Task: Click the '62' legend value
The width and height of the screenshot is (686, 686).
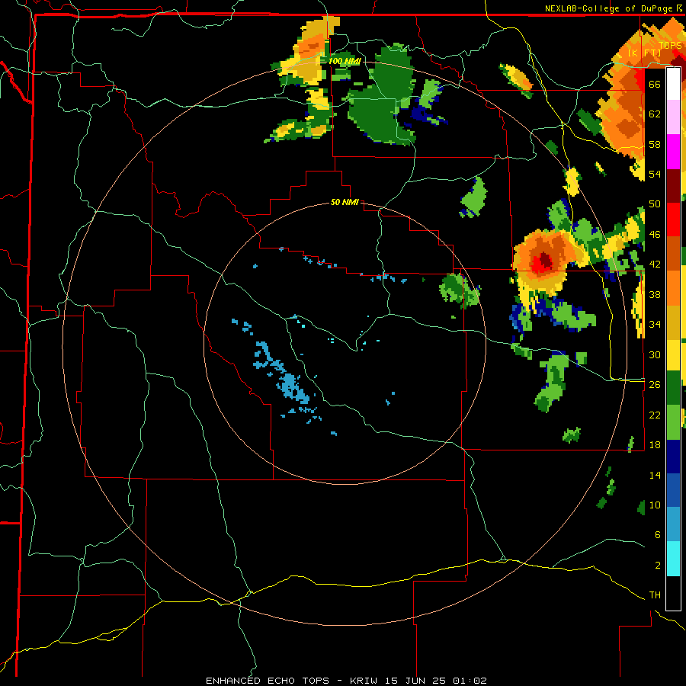Action: pos(655,114)
